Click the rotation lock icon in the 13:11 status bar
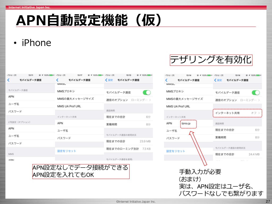This screenshot has width=272, height=204. (40, 75)
